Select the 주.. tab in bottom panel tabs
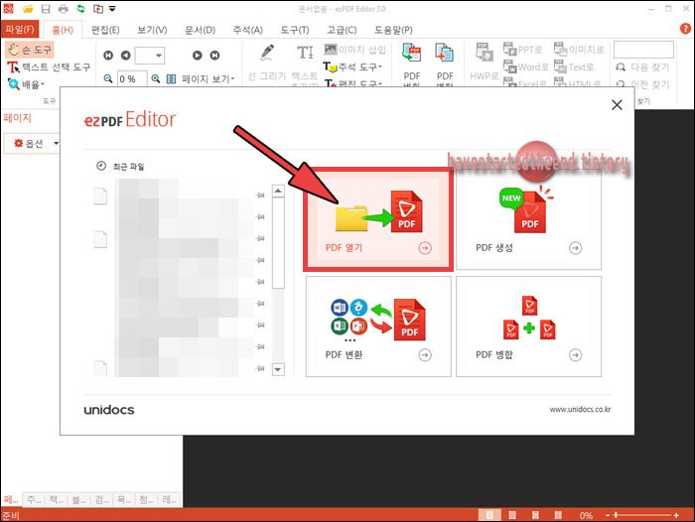695x522 pixels. 34,499
